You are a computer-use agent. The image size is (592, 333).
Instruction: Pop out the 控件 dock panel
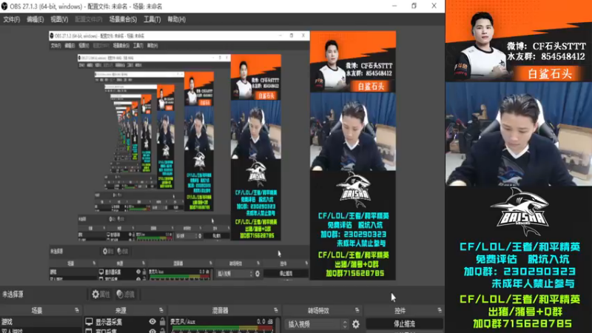[x=440, y=310]
